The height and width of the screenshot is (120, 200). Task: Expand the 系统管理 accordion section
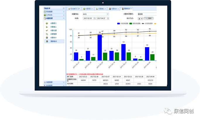click(x=64, y=85)
